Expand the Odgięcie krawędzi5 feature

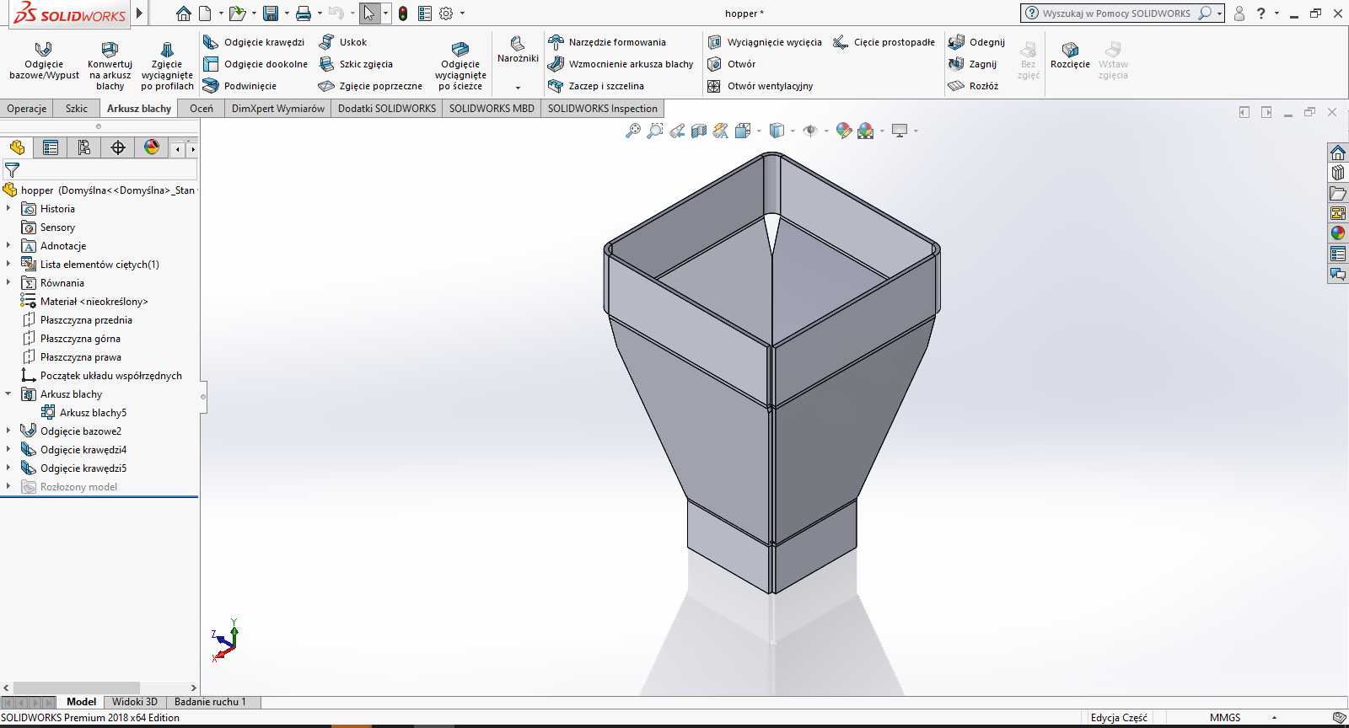pyautogui.click(x=8, y=468)
